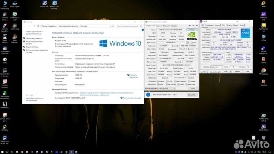The width and height of the screenshot is (274, 154).
Task: Click the Bus Interface question mark in GPU-Z
Action: 197,49
